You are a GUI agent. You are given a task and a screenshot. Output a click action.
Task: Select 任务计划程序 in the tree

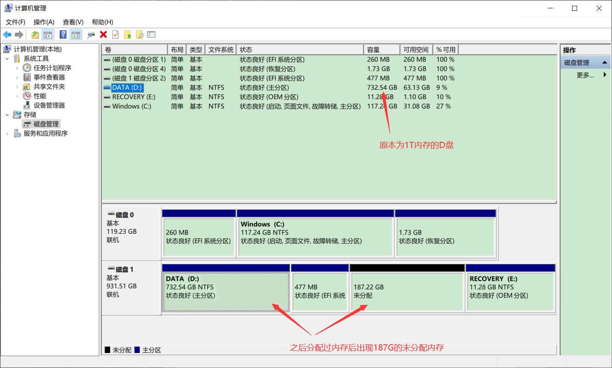pyautogui.click(x=52, y=68)
